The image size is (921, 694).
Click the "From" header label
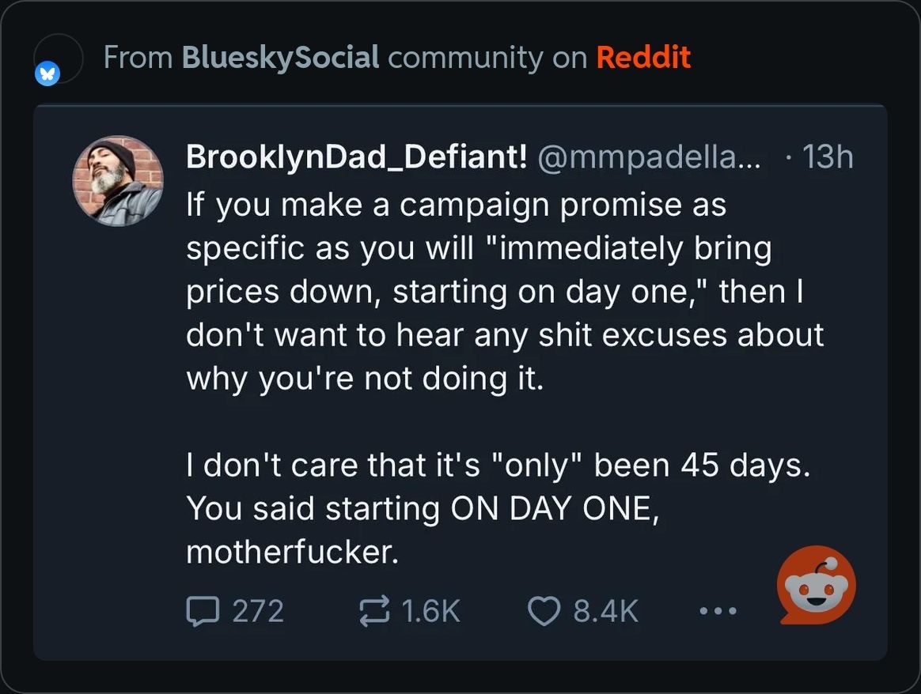tap(138, 57)
